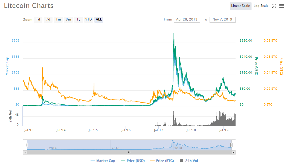Click the $20B market cap axis label
The height and width of the screenshot is (166, 293).
[x=16, y=40]
